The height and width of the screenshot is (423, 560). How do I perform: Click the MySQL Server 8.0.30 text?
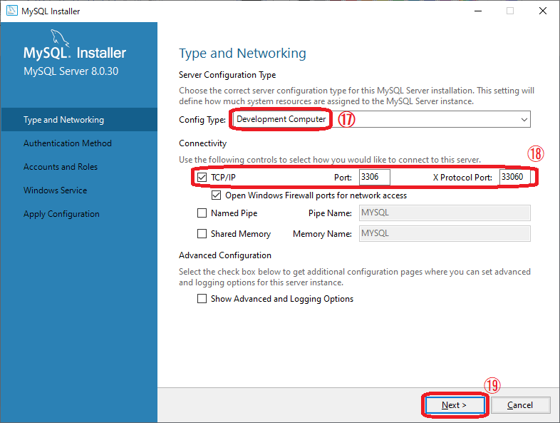tap(71, 71)
